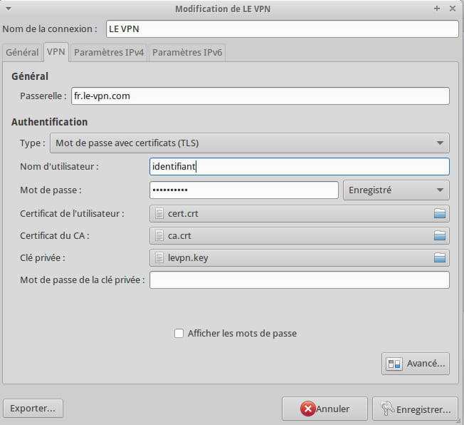Select the VPN tab

pyautogui.click(x=56, y=52)
